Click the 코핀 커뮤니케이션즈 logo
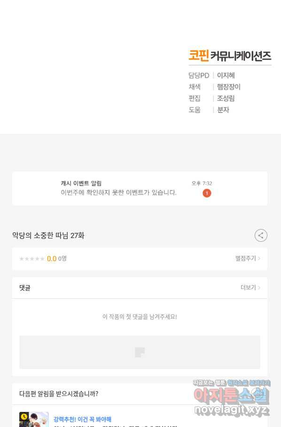 tap(230, 56)
